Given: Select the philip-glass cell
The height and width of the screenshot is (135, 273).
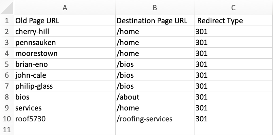Looking at the screenshot, I should [65, 86].
